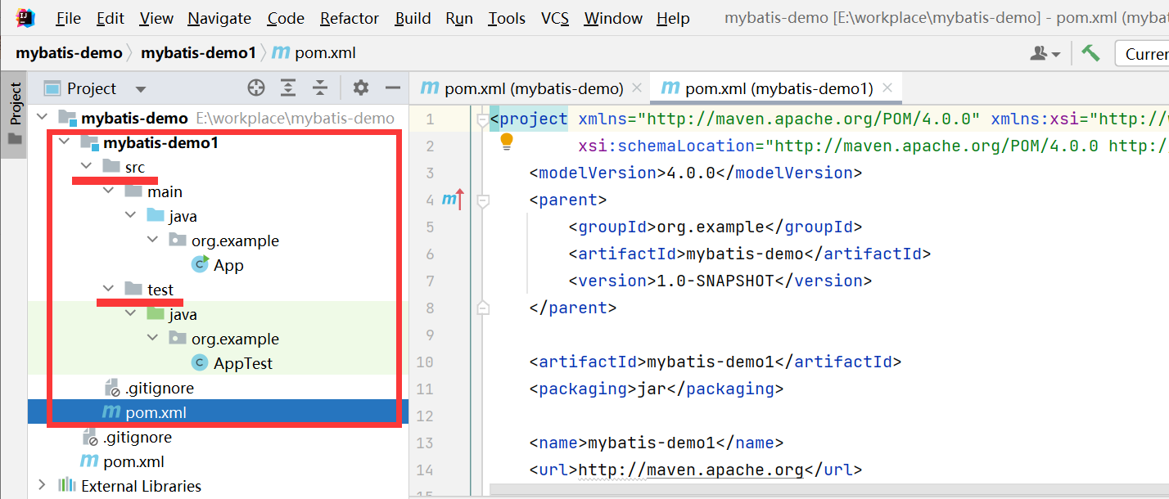This screenshot has height=499, width=1169.
Task: Open the Window menu
Action: point(613,18)
